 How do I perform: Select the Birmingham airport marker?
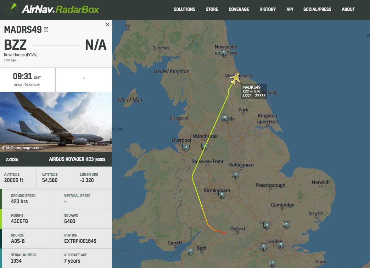pyautogui.click(x=222, y=194)
